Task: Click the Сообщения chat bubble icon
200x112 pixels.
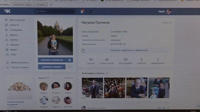Action: [x=6, y=30]
